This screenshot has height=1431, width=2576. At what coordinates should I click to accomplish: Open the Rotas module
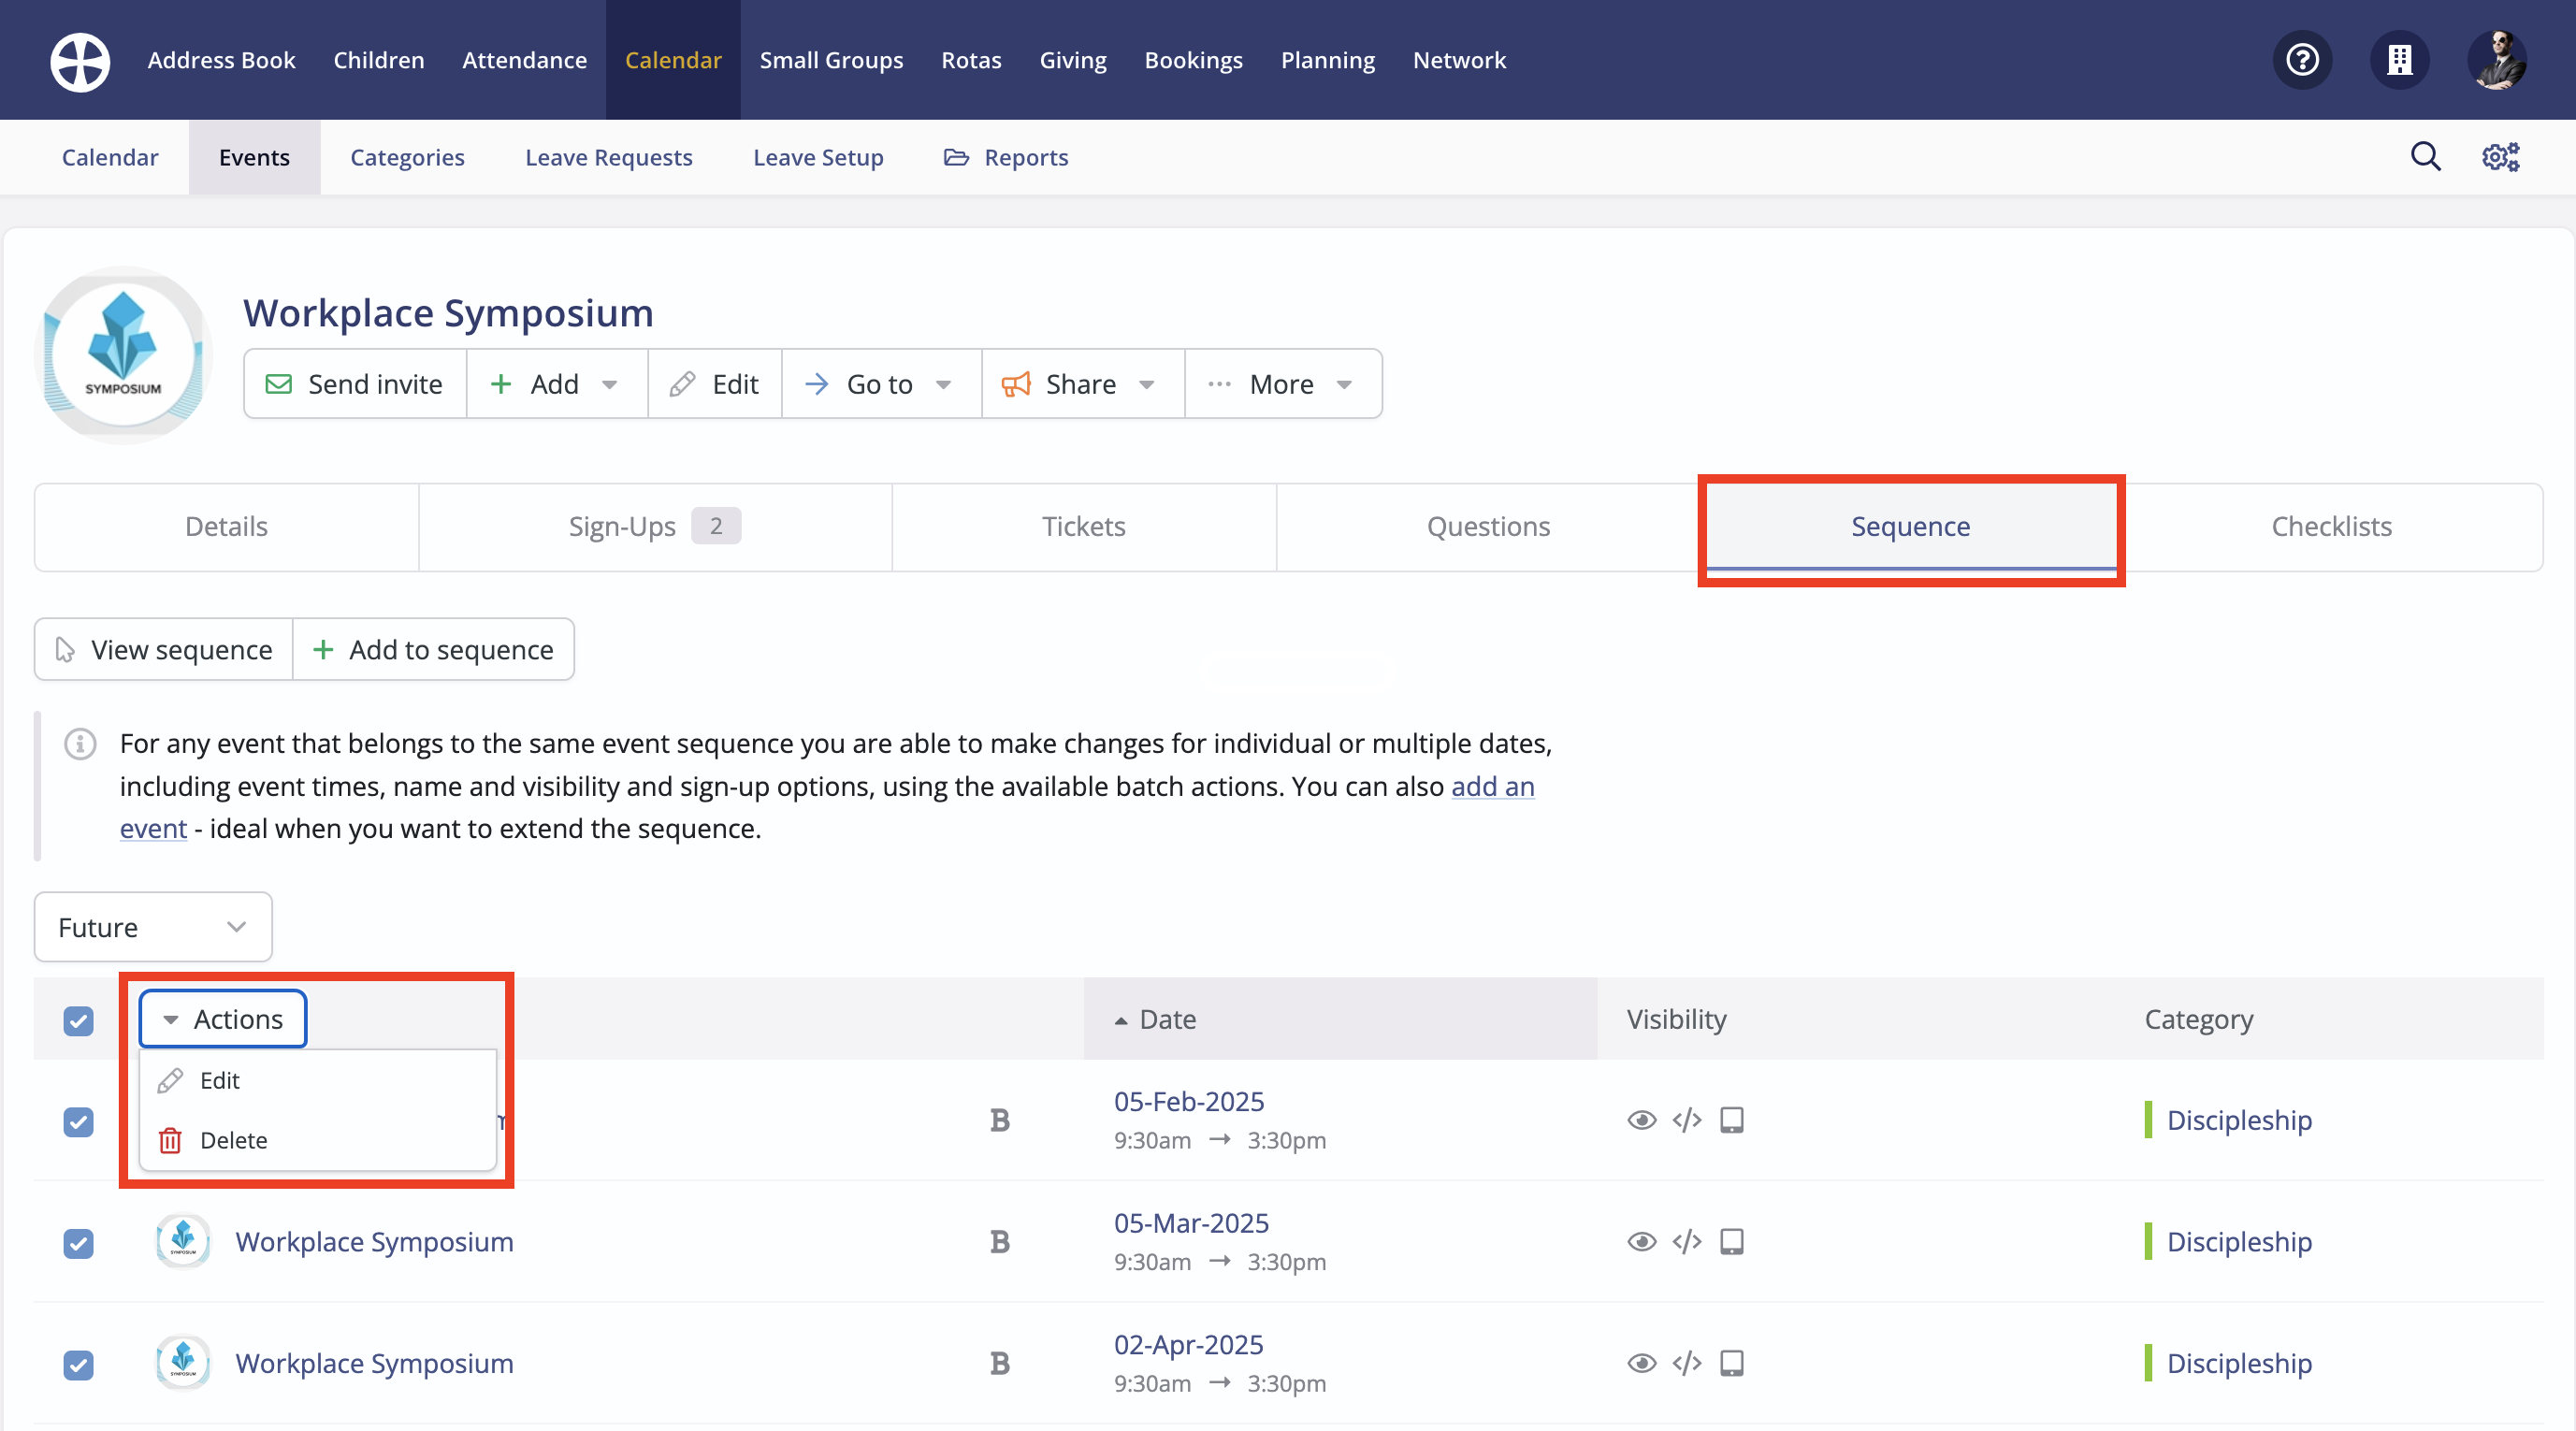[971, 60]
